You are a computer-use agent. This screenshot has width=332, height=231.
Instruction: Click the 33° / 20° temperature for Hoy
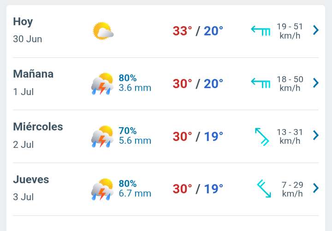(198, 31)
